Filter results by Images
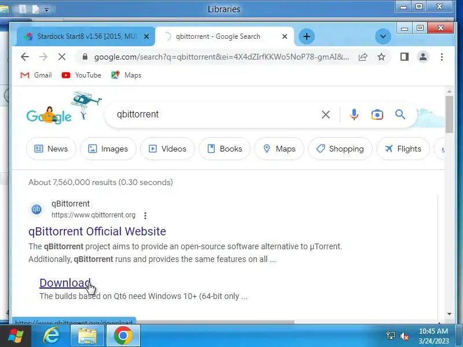 pos(108,149)
